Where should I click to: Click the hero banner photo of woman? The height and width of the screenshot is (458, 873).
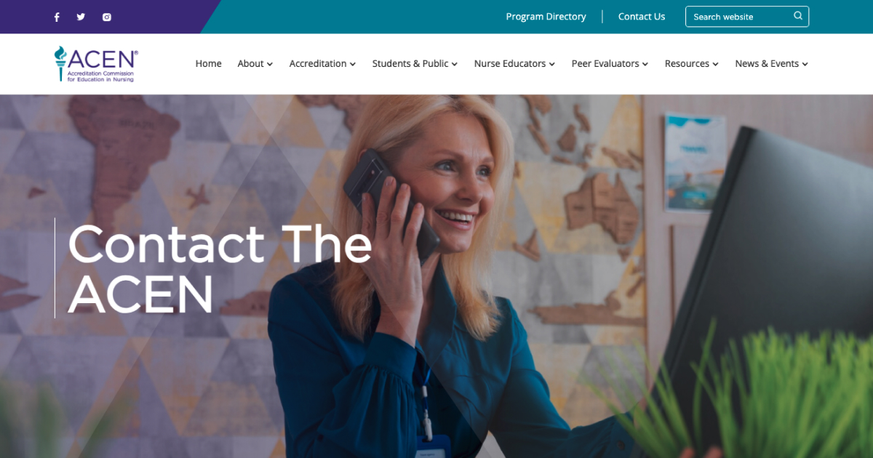(x=436, y=276)
